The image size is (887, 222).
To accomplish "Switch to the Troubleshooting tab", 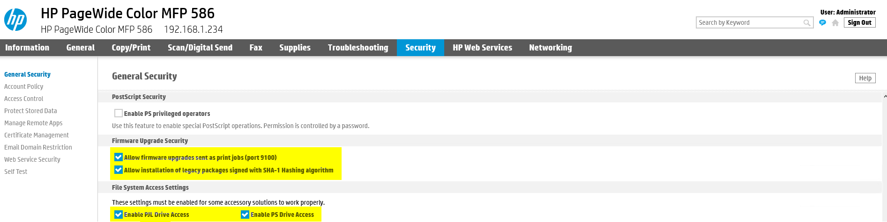I will pos(358,48).
